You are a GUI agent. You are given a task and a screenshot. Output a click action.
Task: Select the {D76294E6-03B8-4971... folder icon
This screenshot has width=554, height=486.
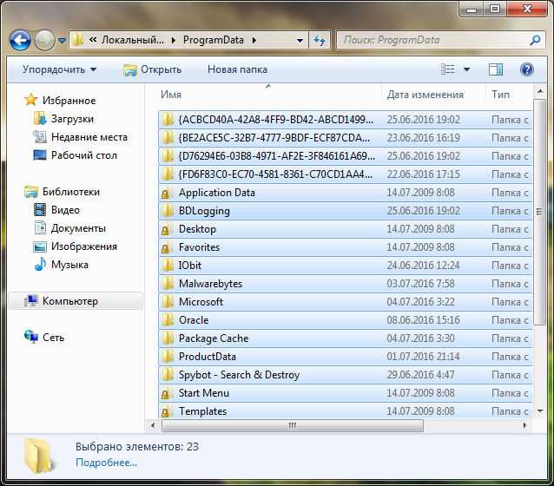coord(168,155)
